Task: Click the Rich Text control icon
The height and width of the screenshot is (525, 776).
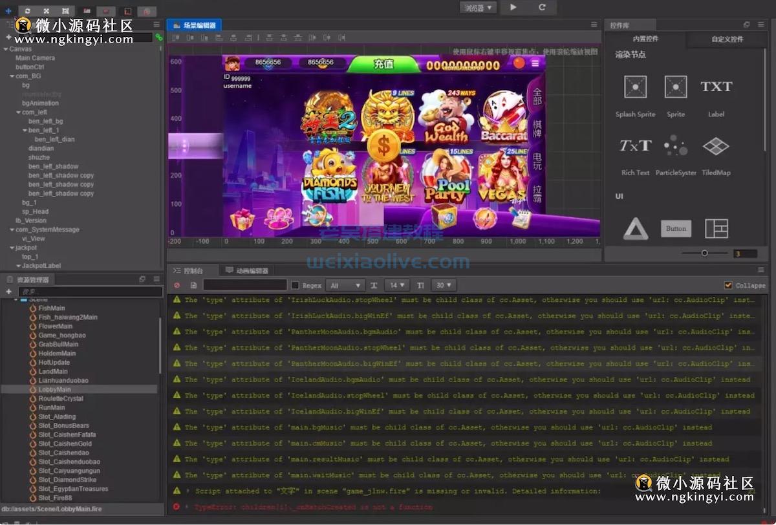Action: point(635,146)
